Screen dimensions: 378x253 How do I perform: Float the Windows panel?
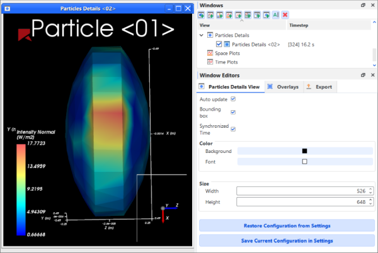tap(364, 5)
